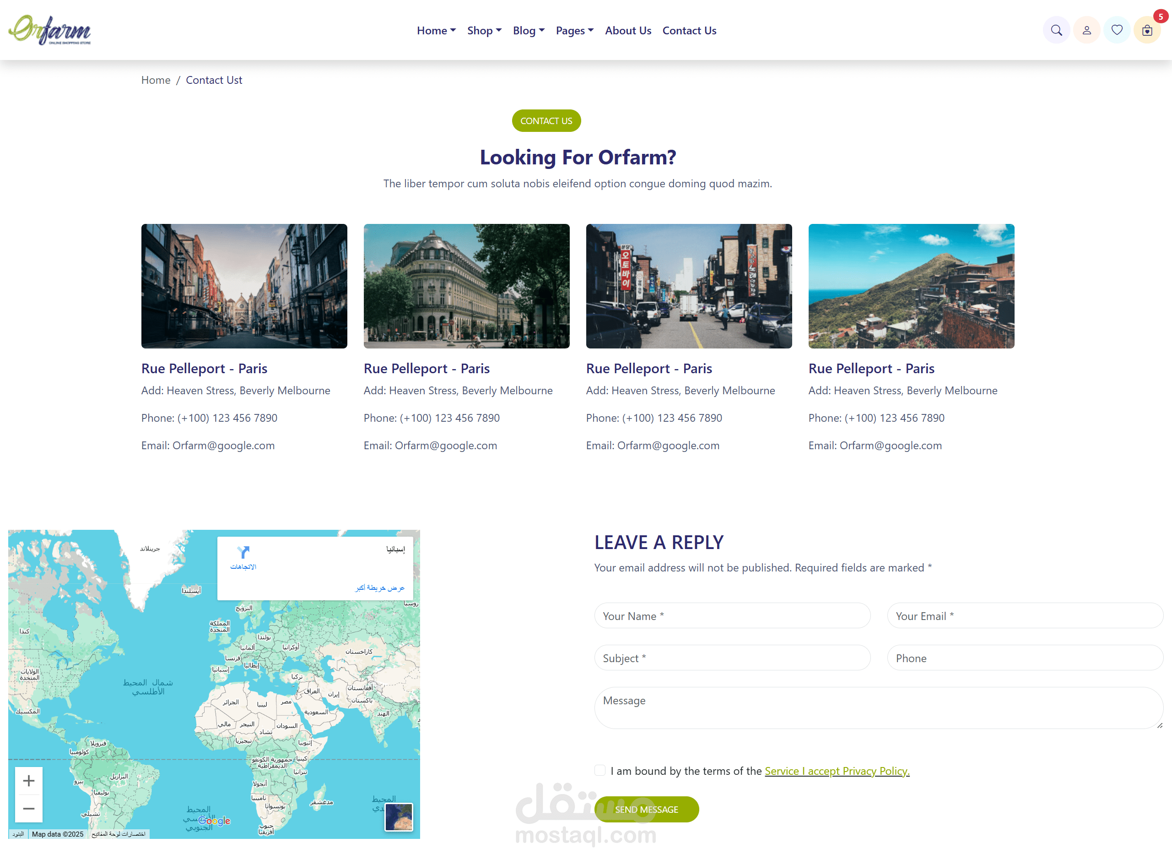This screenshot has width=1172, height=865.
Task: Open the About Us menu item
Action: (628, 30)
